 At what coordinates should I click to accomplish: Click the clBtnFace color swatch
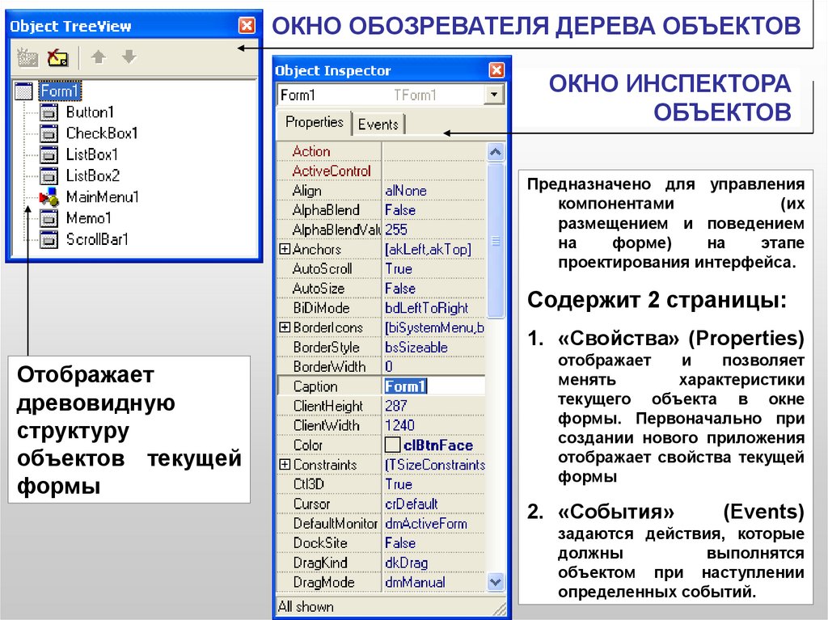[x=392, y=445]
